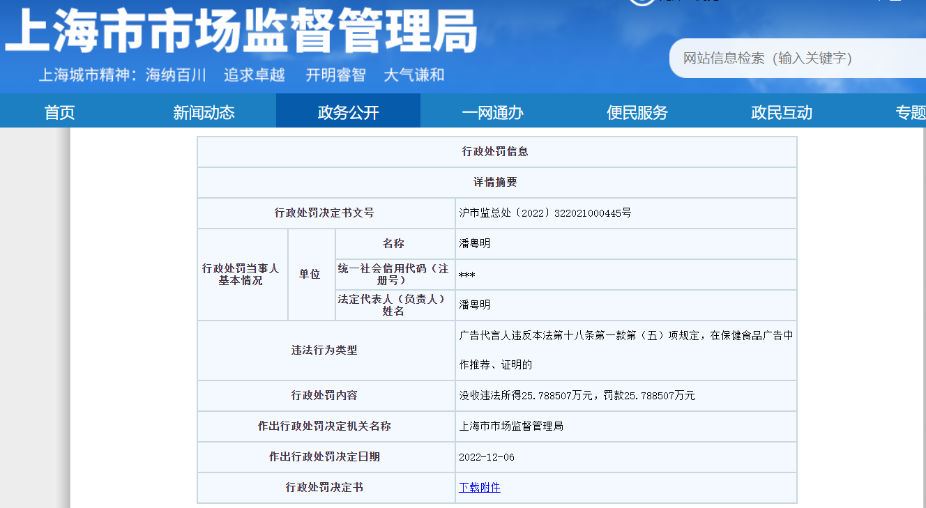Viewport: 926px width, 508px height.
Task: Select document number 沪市监总处〔2022〕322021000445号
Action: tap(545, 213)
